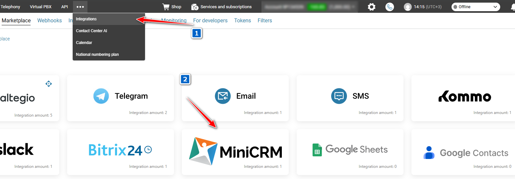
Task: Click the Google Sheets spreadsheet icon
Action: [x=317, y=150]
